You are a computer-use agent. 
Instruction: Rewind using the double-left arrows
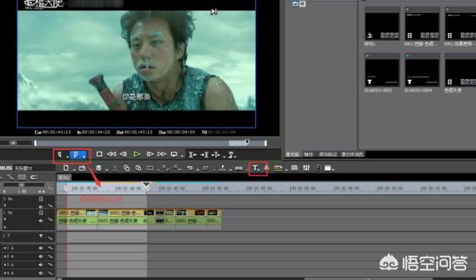(x=111, y=154)
